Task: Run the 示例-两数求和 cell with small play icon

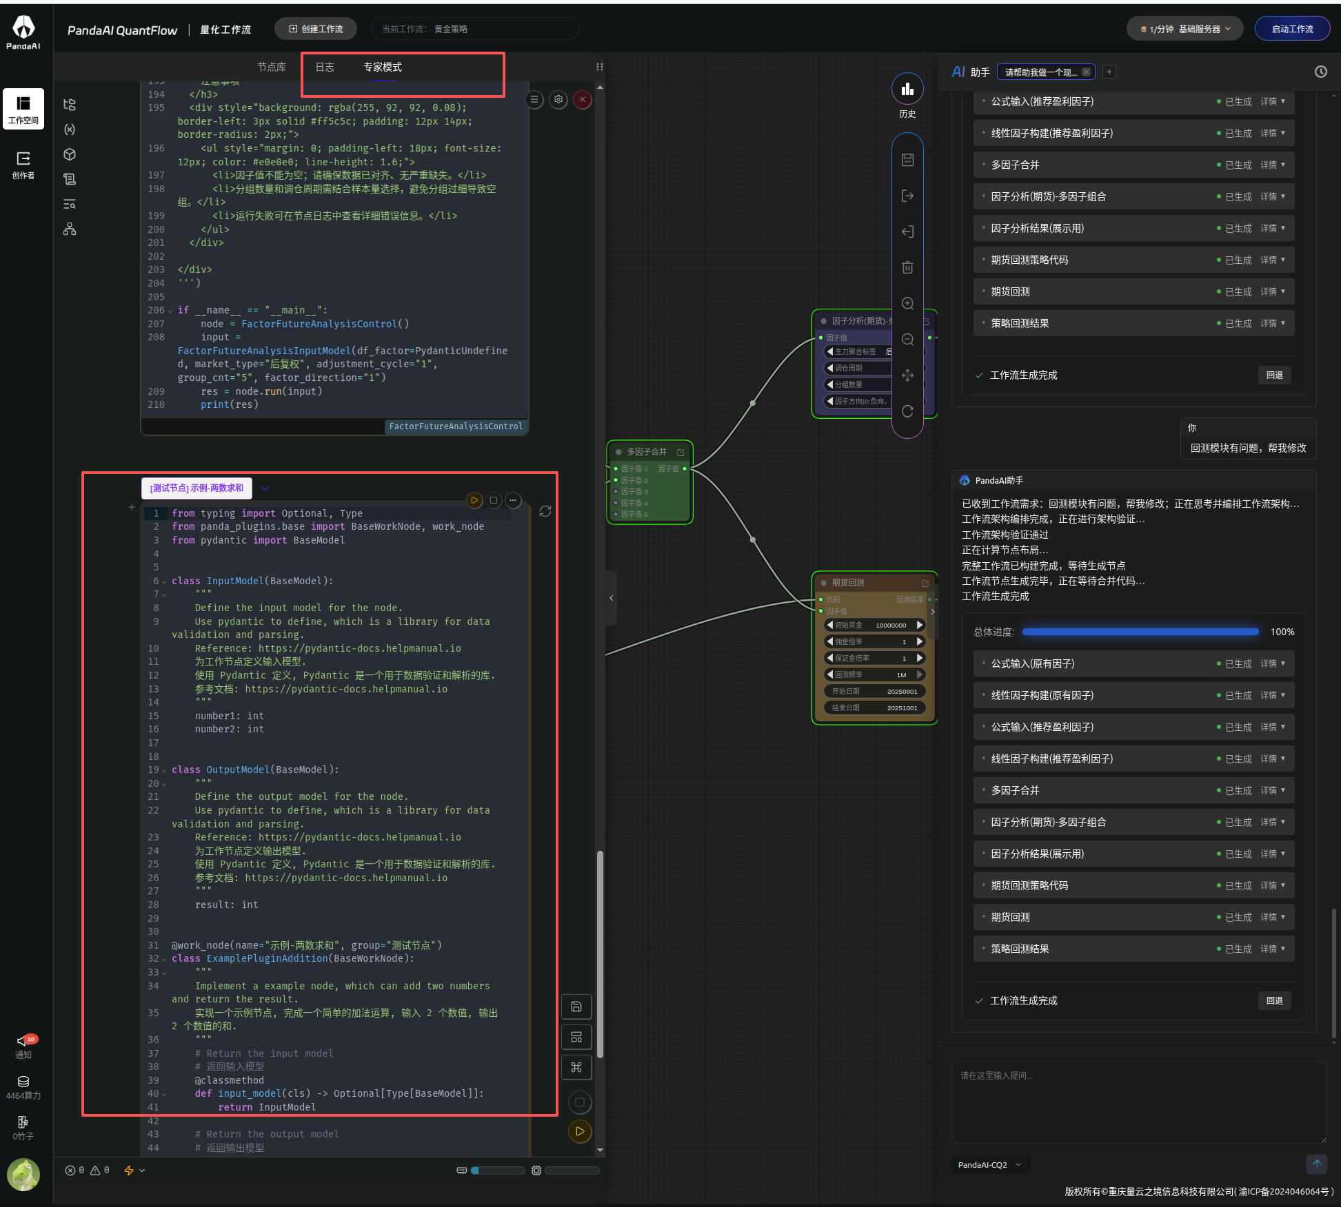Action: click(474, 500)
